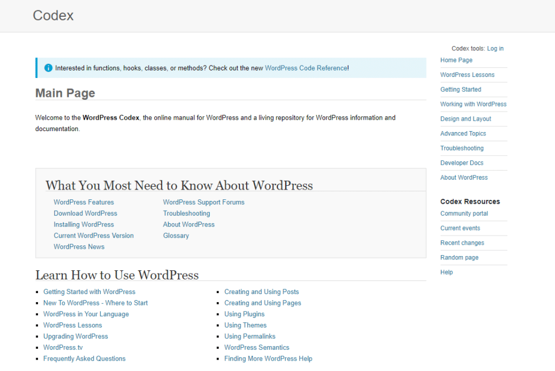Click What You Most Need to Know heading

point(179,185)
